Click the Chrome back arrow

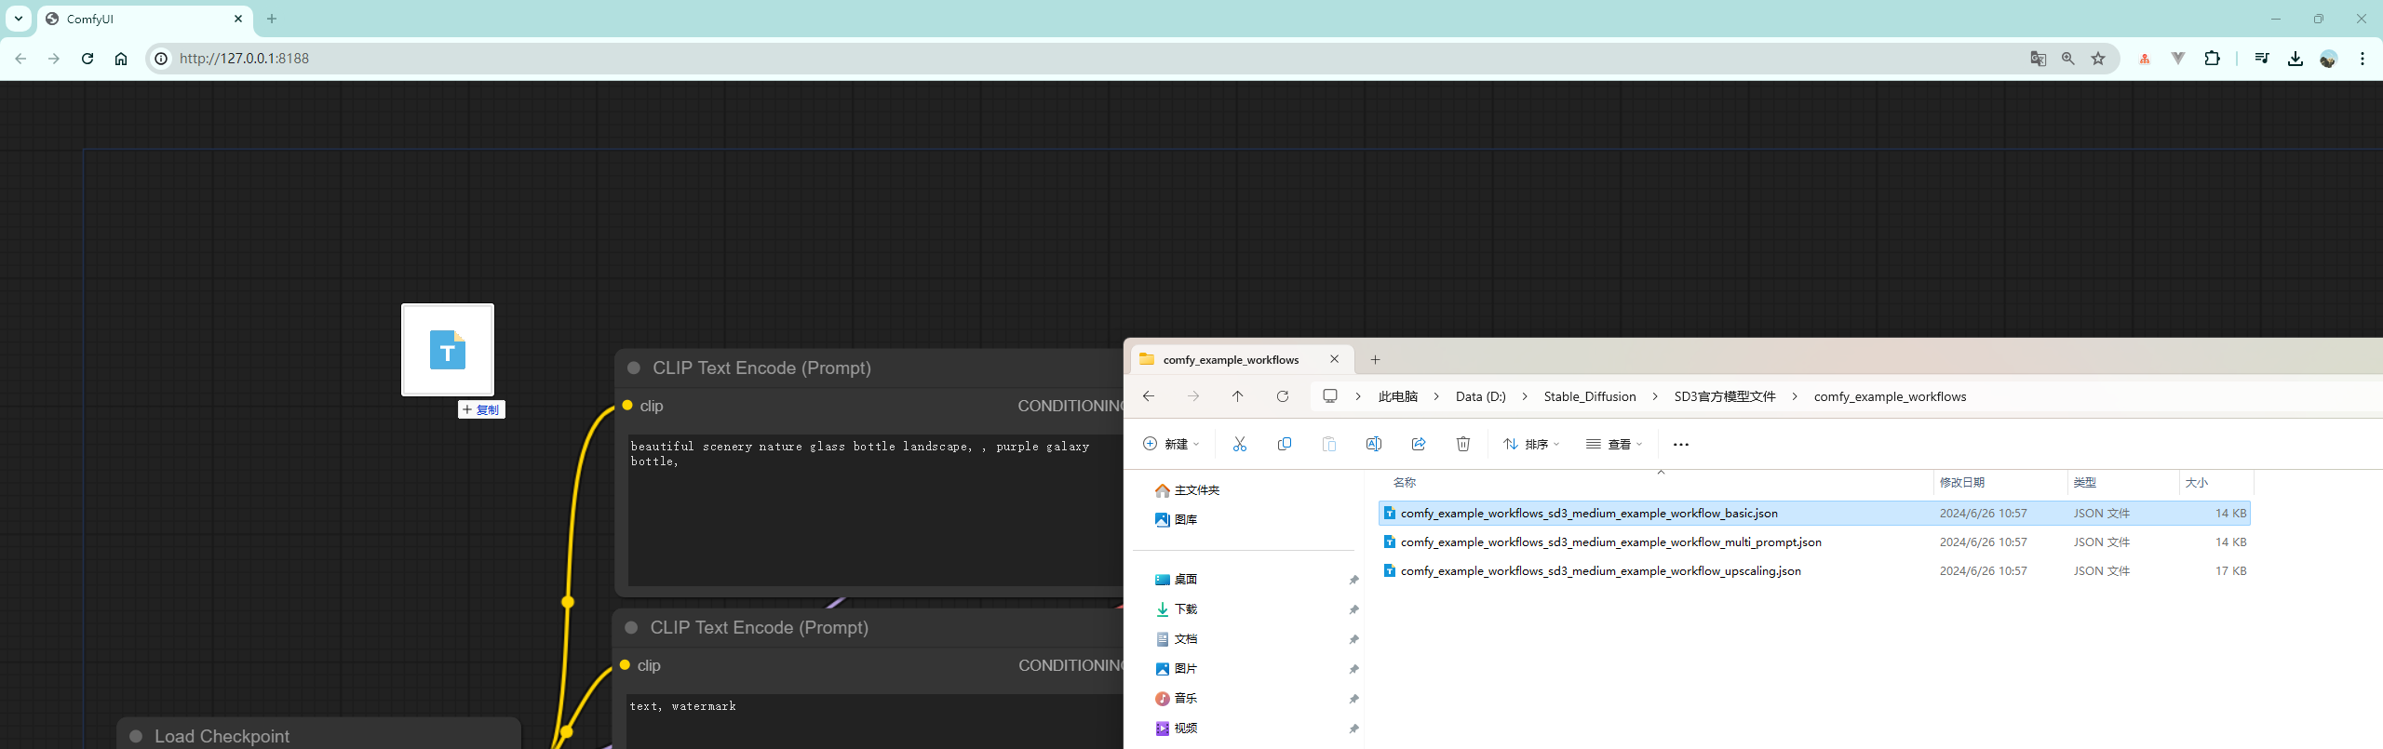click(20, 59)
